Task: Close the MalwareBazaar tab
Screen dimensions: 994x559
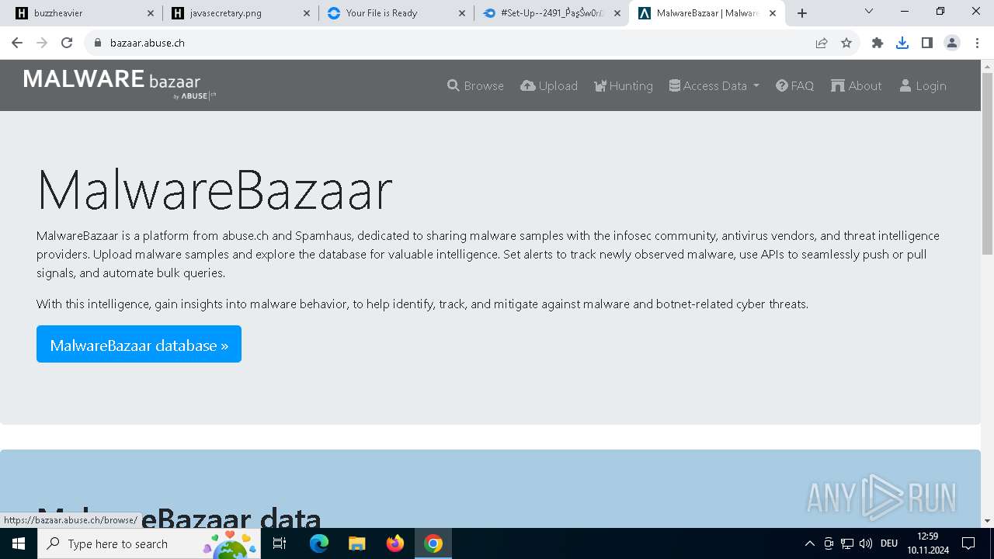Action: point(772,13)
